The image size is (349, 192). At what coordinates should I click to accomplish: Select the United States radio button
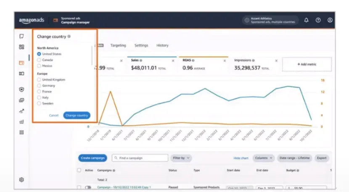(39, 54)
